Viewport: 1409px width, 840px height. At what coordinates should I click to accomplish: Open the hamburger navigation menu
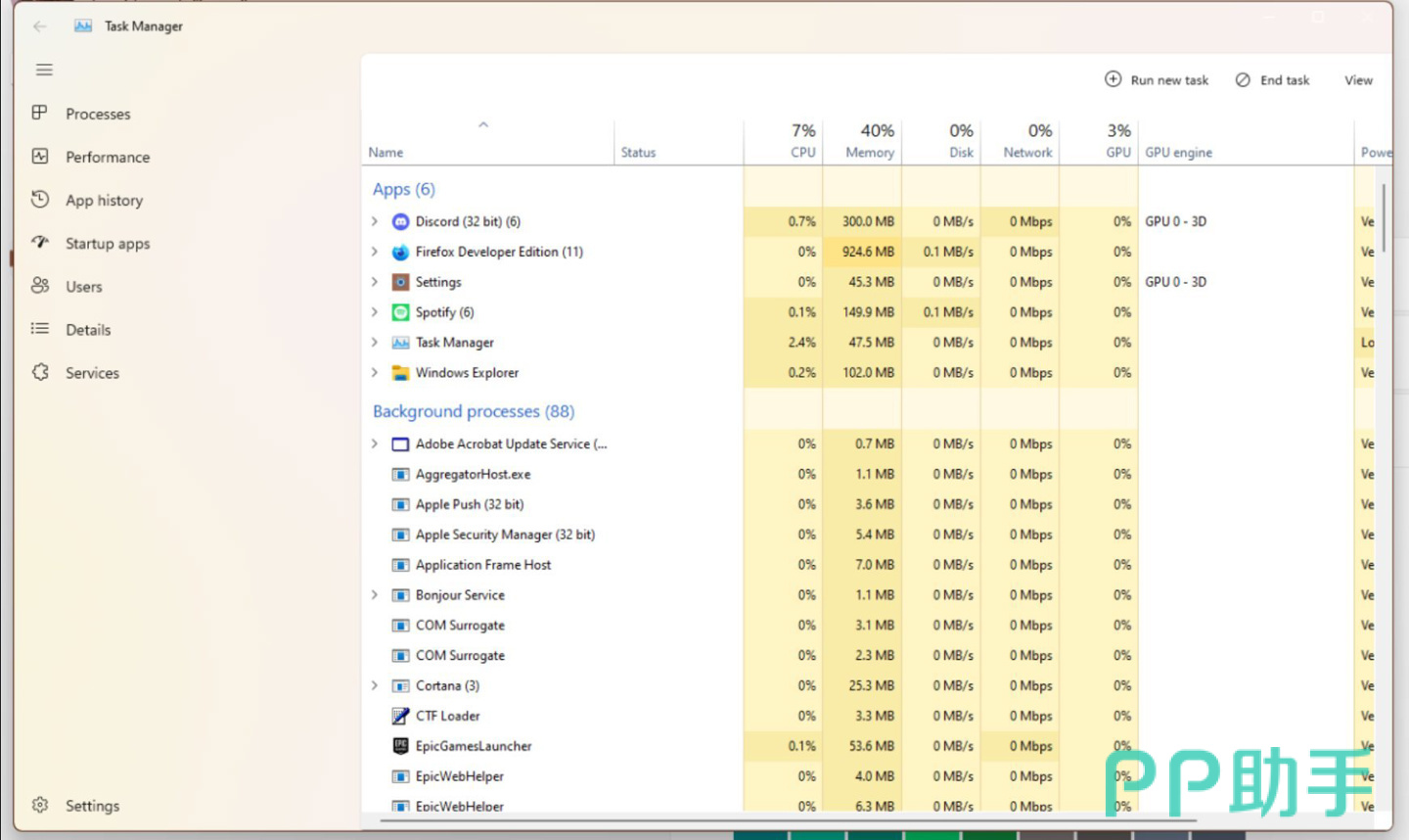(44, 70)
